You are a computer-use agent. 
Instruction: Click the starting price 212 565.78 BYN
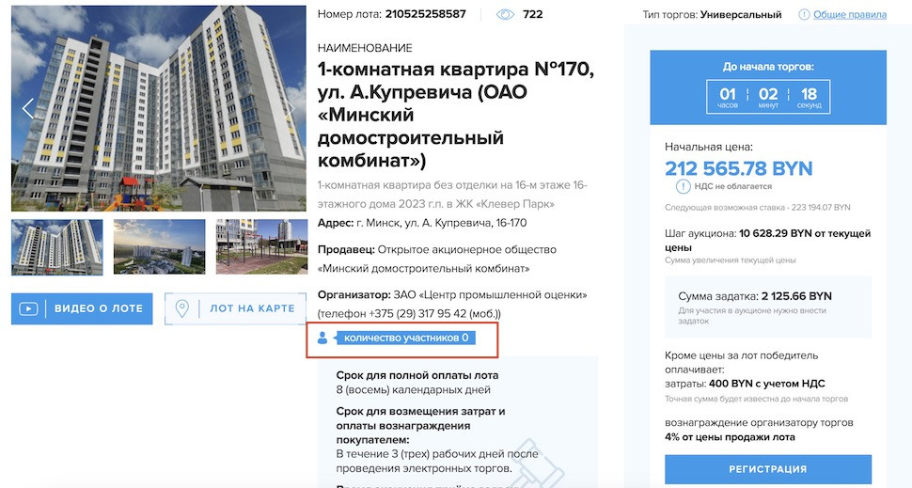pyautogui.click(x=739, y=168)
